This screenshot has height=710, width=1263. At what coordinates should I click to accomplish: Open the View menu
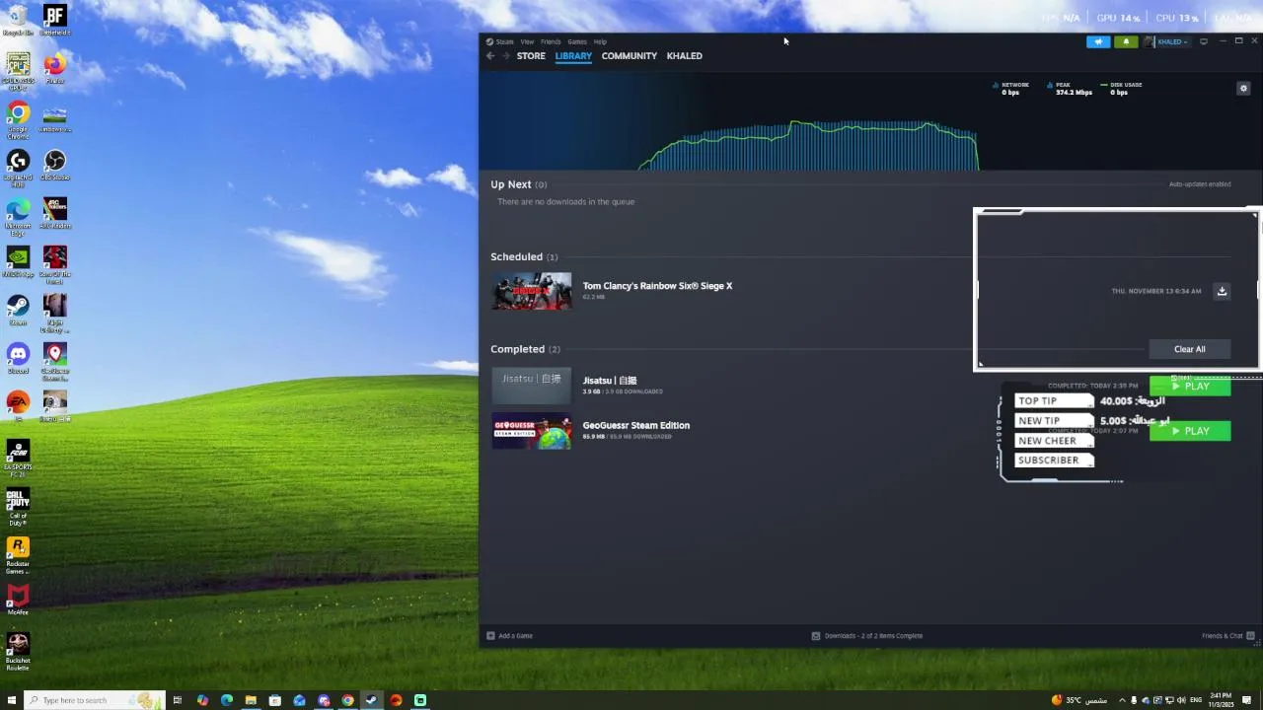[x=527, y=41]
